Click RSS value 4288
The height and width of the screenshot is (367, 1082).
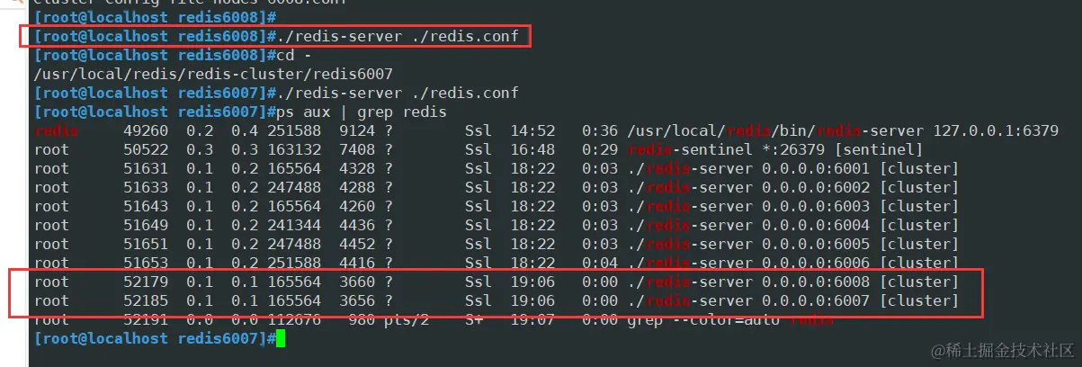coord(357,188)
